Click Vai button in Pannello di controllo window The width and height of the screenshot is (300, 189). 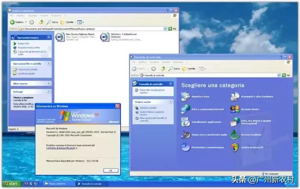click(x=286, y=75)
